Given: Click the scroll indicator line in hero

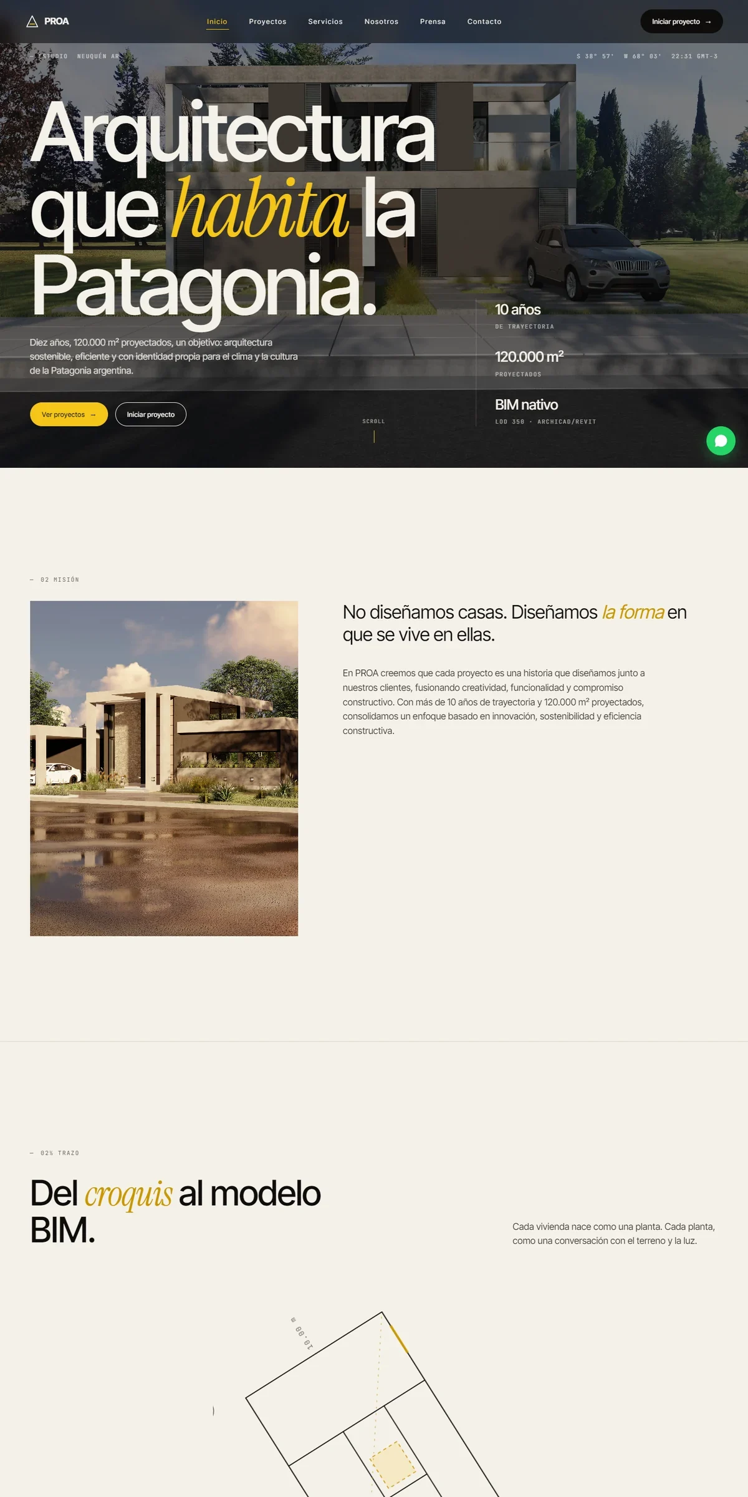Looking at the screenshot, I should point(374,437).
